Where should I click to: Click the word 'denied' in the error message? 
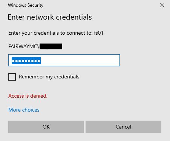pos(39,96)
